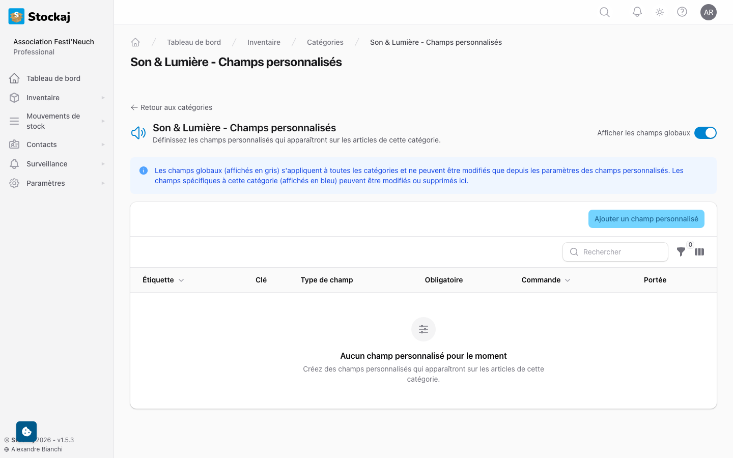Sort by Commande column chevron

pos(568,280)
